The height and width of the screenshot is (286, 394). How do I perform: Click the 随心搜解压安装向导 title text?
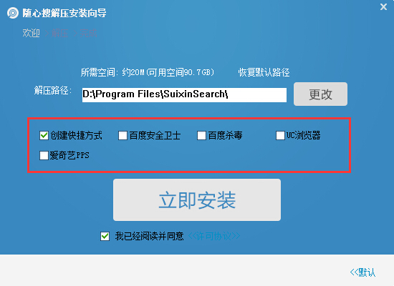[x=64, y=13]
